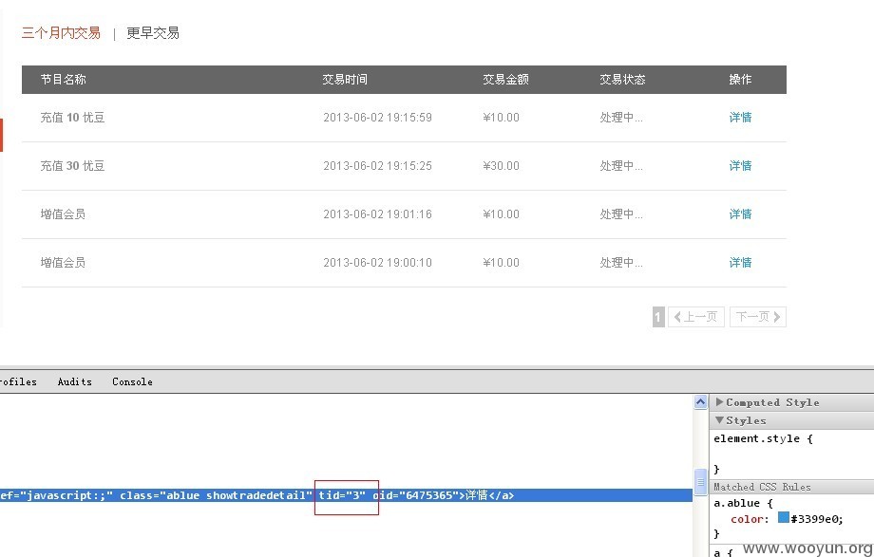Click the 操作 column header
This screenshot has width=874, height=557.
[x=740, y=80]
